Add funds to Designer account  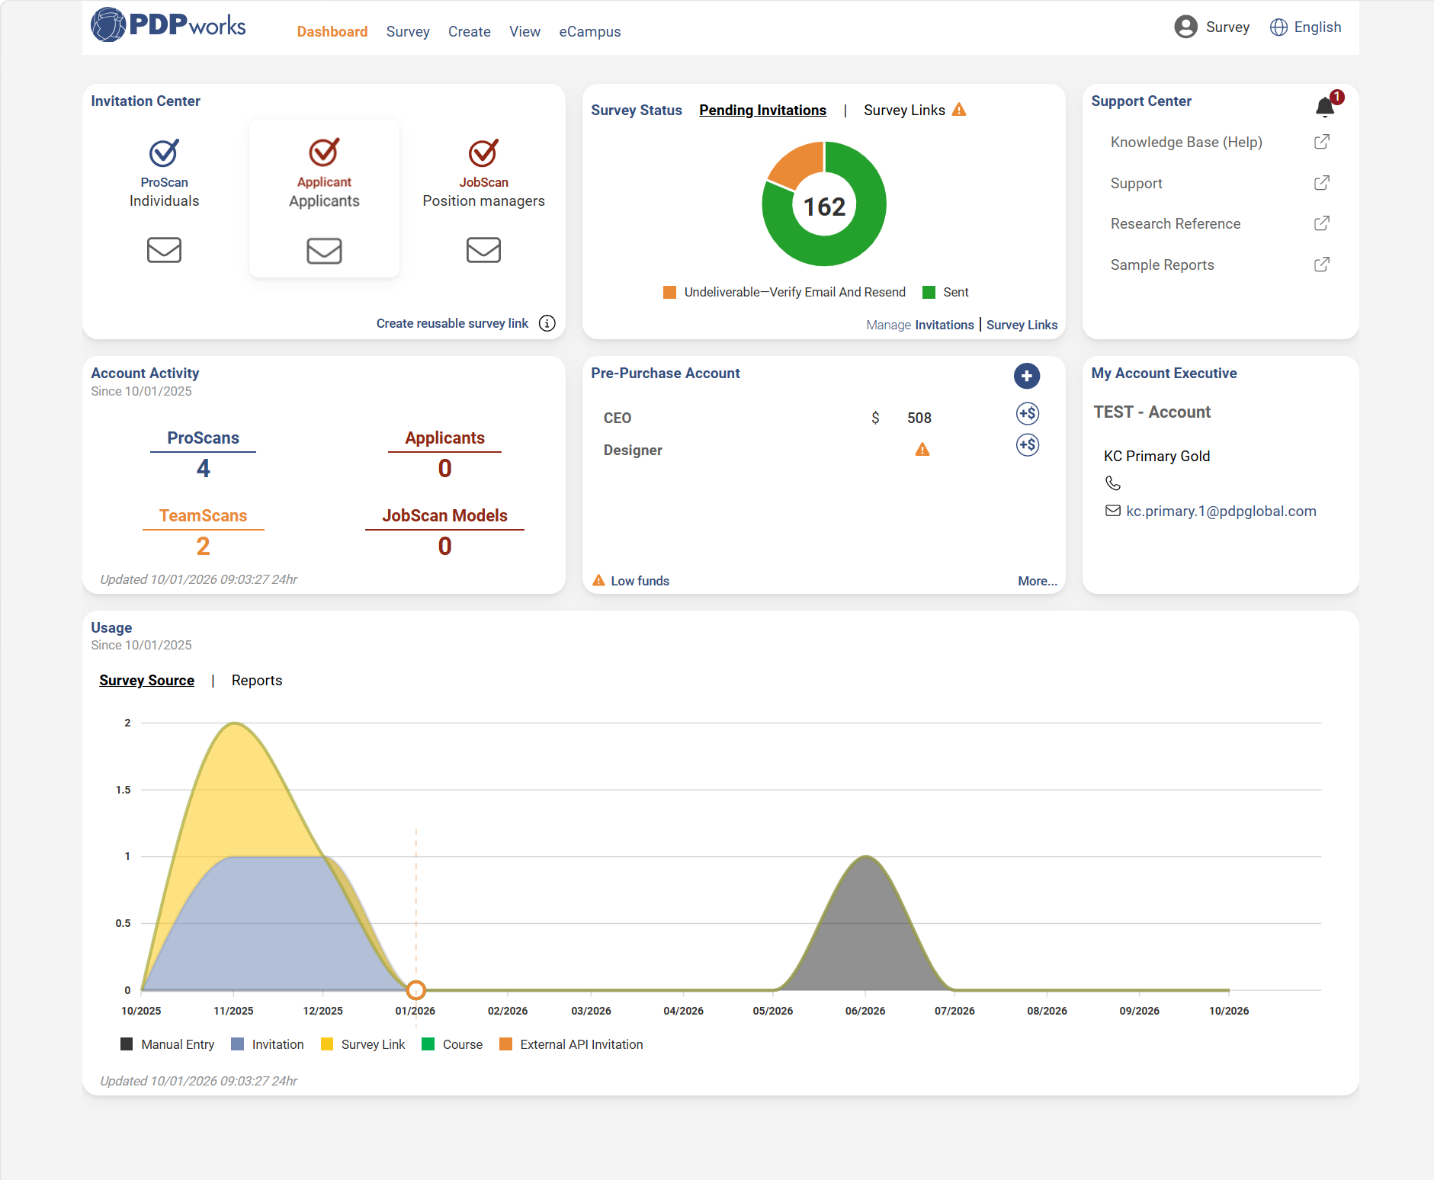1028,445
